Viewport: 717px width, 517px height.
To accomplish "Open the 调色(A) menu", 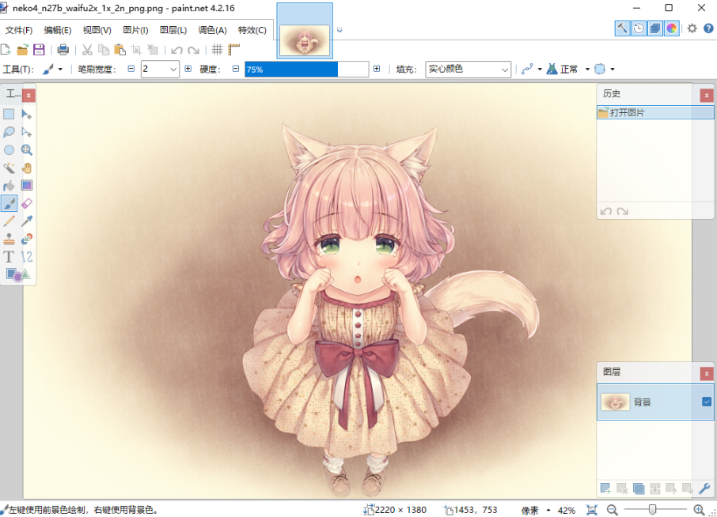I will (213, 30).
